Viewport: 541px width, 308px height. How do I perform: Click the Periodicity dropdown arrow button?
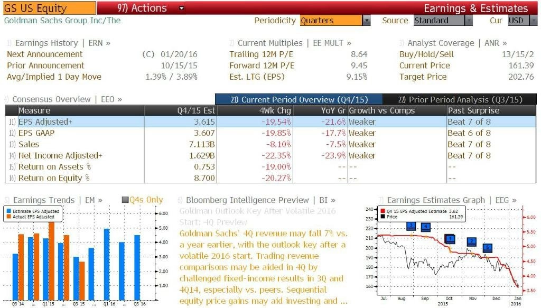[367, 21]
